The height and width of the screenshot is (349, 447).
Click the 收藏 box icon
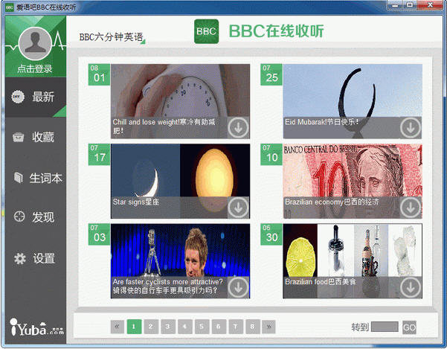tap(19, 137)
